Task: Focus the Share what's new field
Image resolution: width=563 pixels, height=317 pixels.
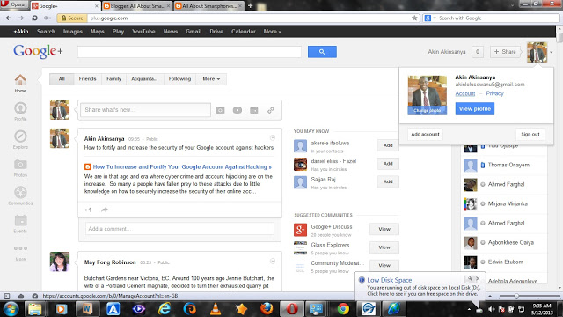Action: 145,109
